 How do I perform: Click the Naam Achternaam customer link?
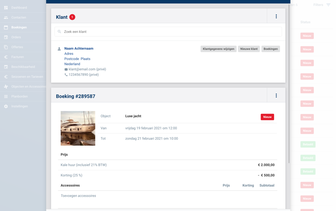point(79,48)
